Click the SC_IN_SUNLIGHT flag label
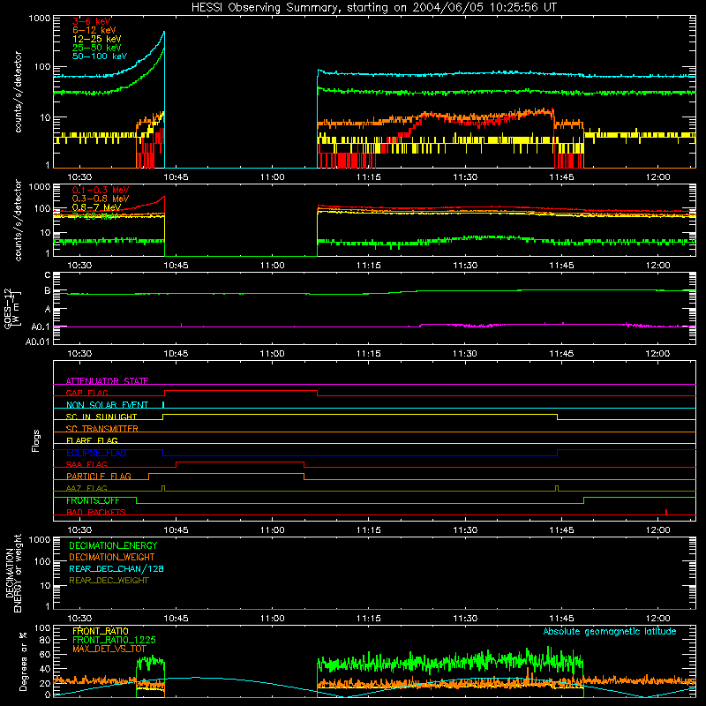Screen dimensions: 706x706 point(101,417)
